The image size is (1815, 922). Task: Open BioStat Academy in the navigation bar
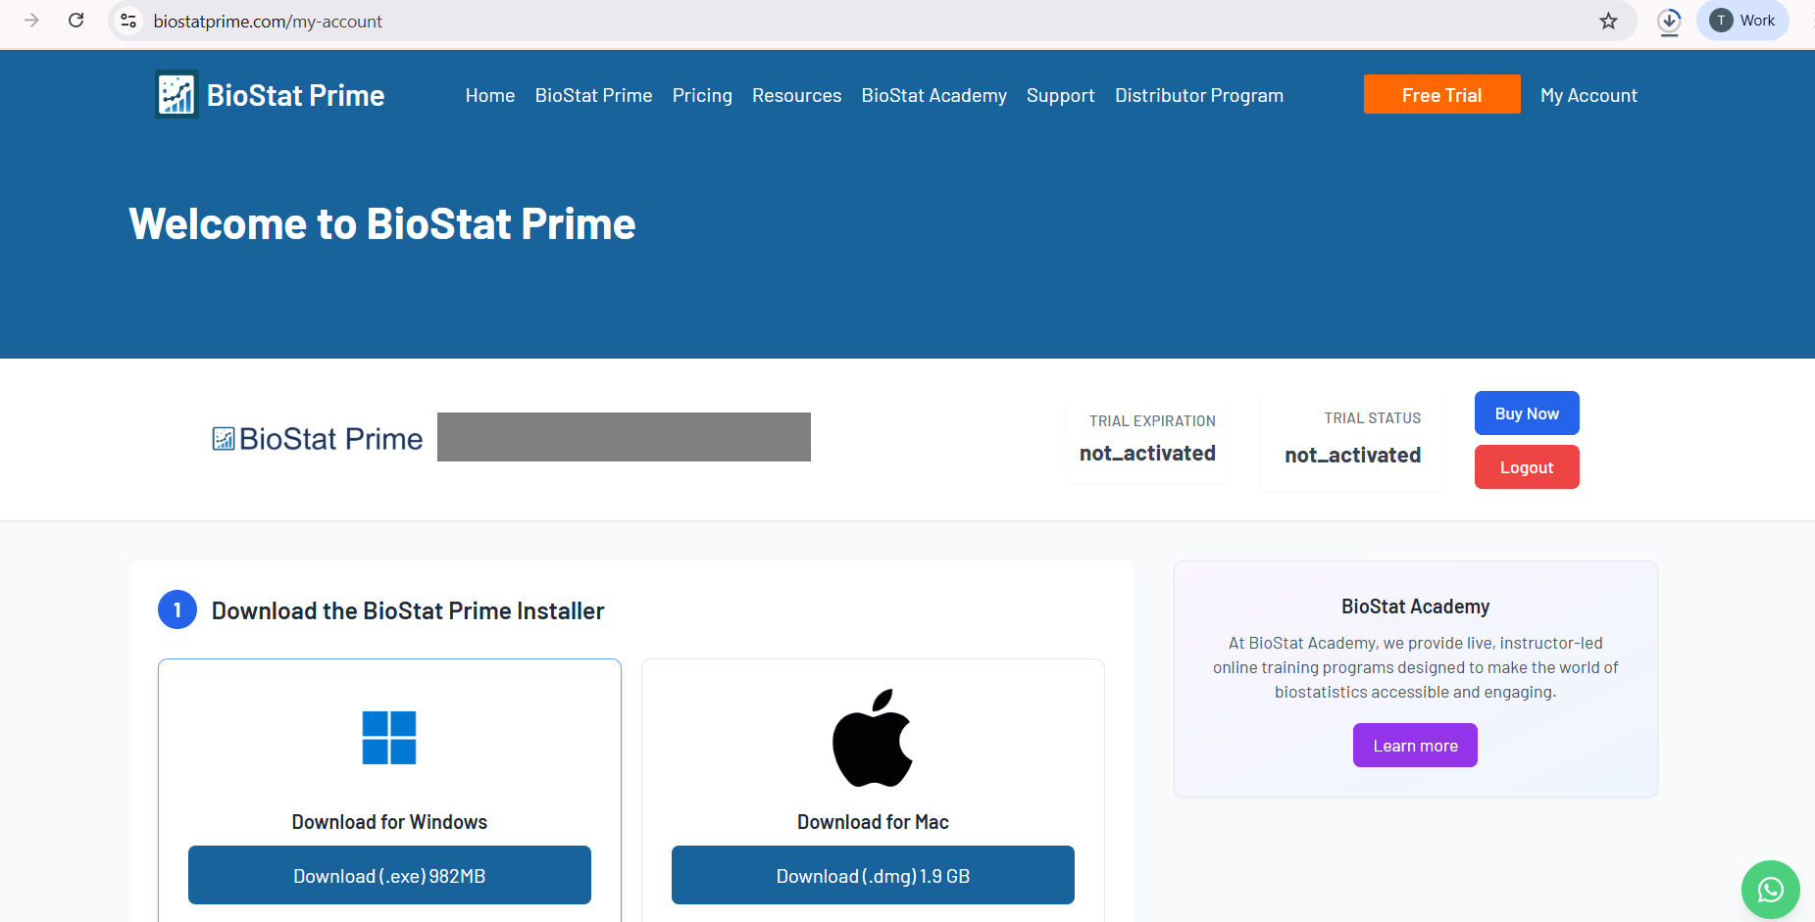point(933,95)
